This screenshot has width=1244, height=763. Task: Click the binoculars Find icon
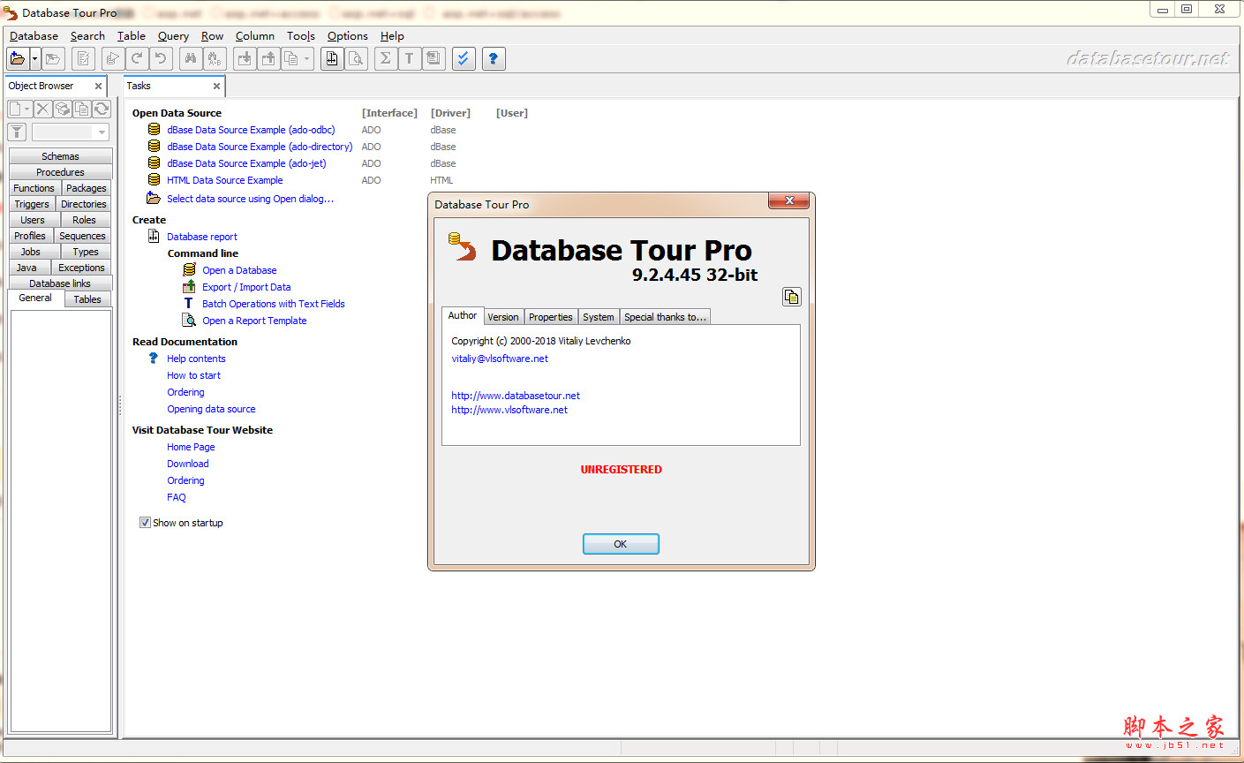point(190,59)
